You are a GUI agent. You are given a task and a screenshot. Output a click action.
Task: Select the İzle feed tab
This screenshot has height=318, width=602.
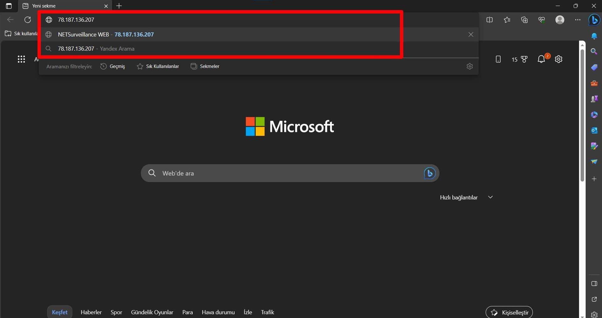coord(248,312)
